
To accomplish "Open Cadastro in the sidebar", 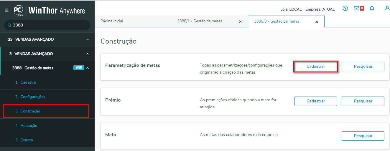I will point(28,82).
